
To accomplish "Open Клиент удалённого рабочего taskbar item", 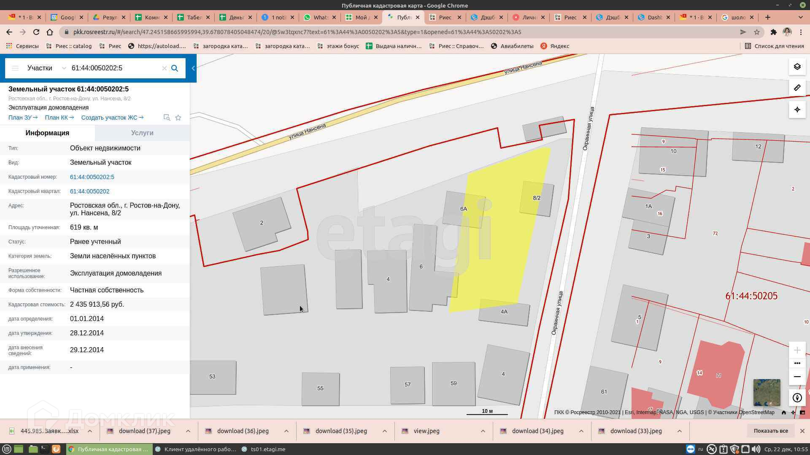I will tap(196, 449).
